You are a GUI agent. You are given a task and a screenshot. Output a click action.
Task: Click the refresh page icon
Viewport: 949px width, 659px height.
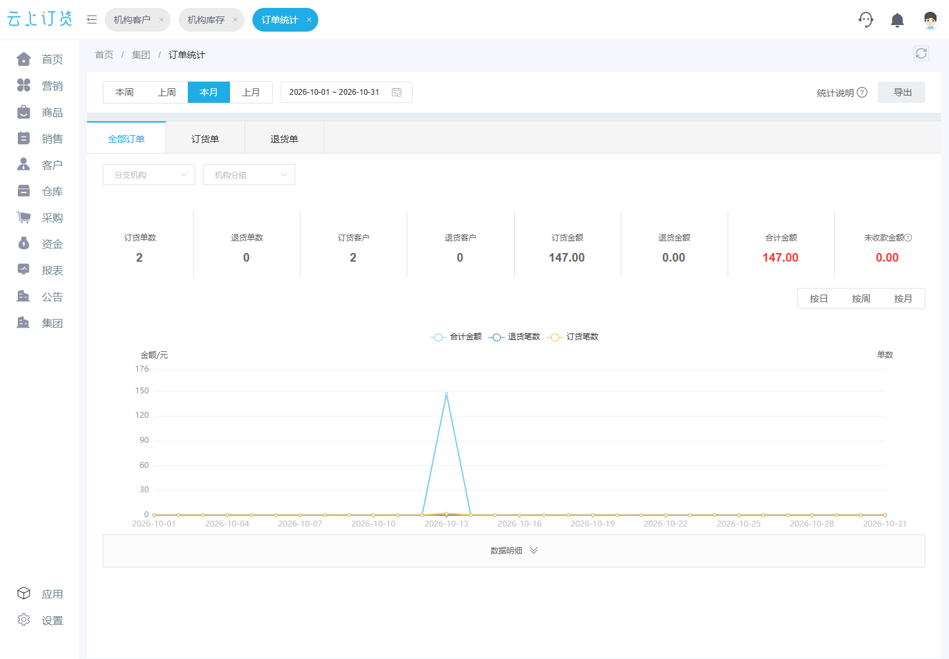click(x=921, y=53)
